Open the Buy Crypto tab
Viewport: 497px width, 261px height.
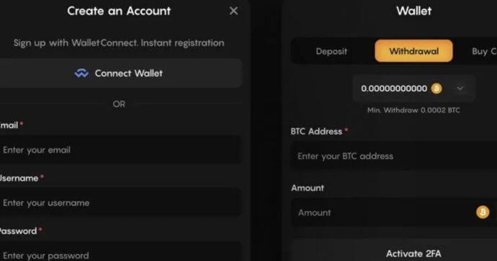pyautogui.click(x=484, y=51)
